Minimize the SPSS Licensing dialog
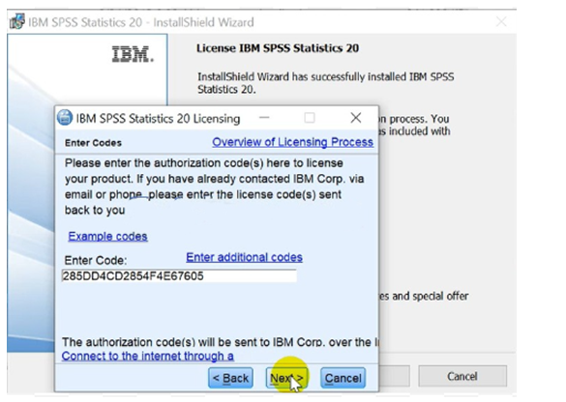The width and height of the screenshot is (566, 402). tap(264, 118)
